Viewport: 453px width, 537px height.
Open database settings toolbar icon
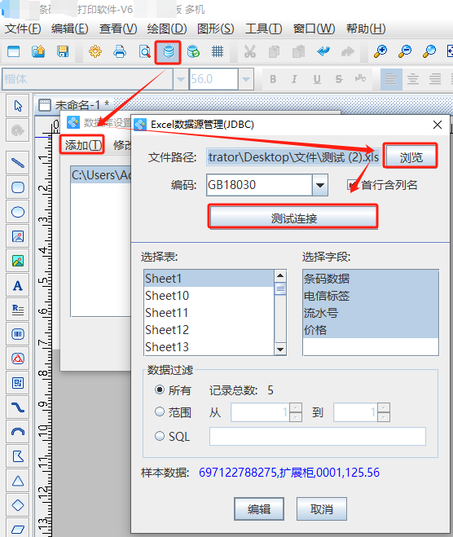(x=168, y=52)
